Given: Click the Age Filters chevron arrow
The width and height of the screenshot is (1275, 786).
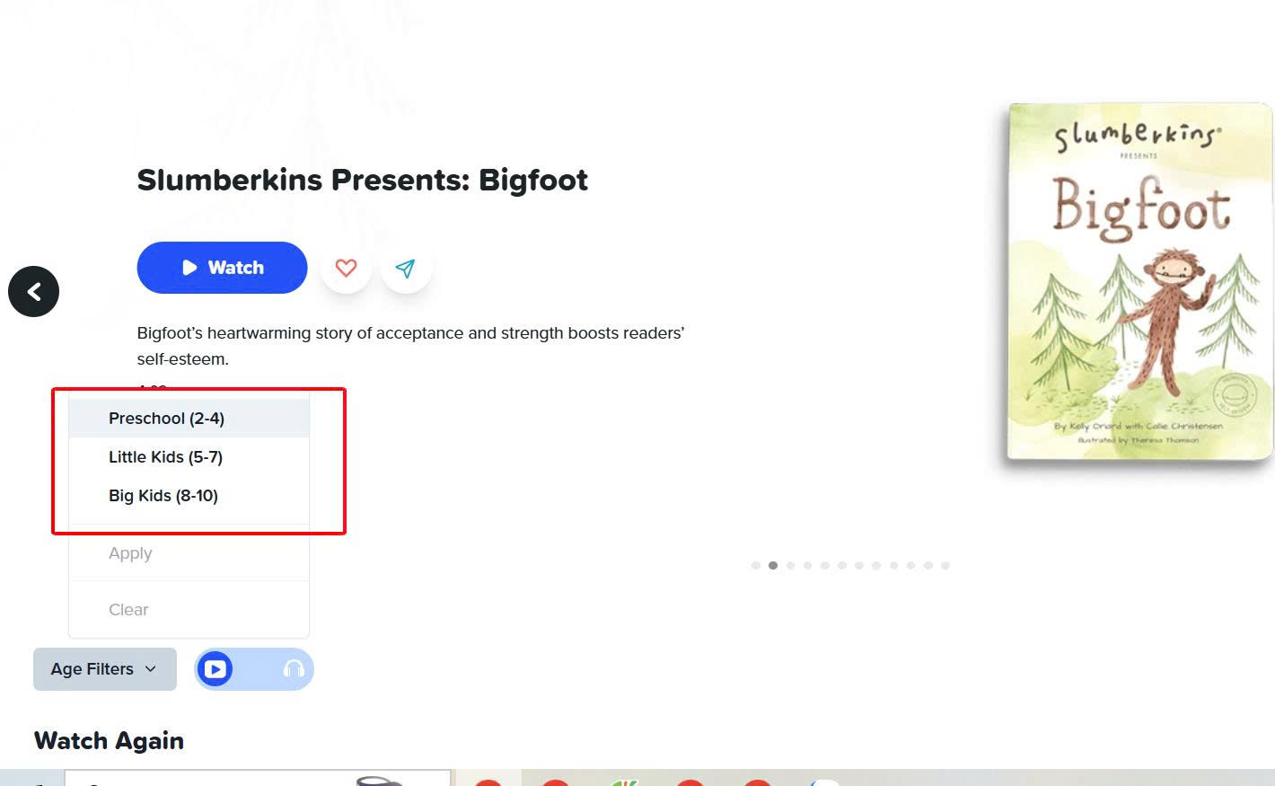Looking at the screenshot, I should (x=151, y=669).
